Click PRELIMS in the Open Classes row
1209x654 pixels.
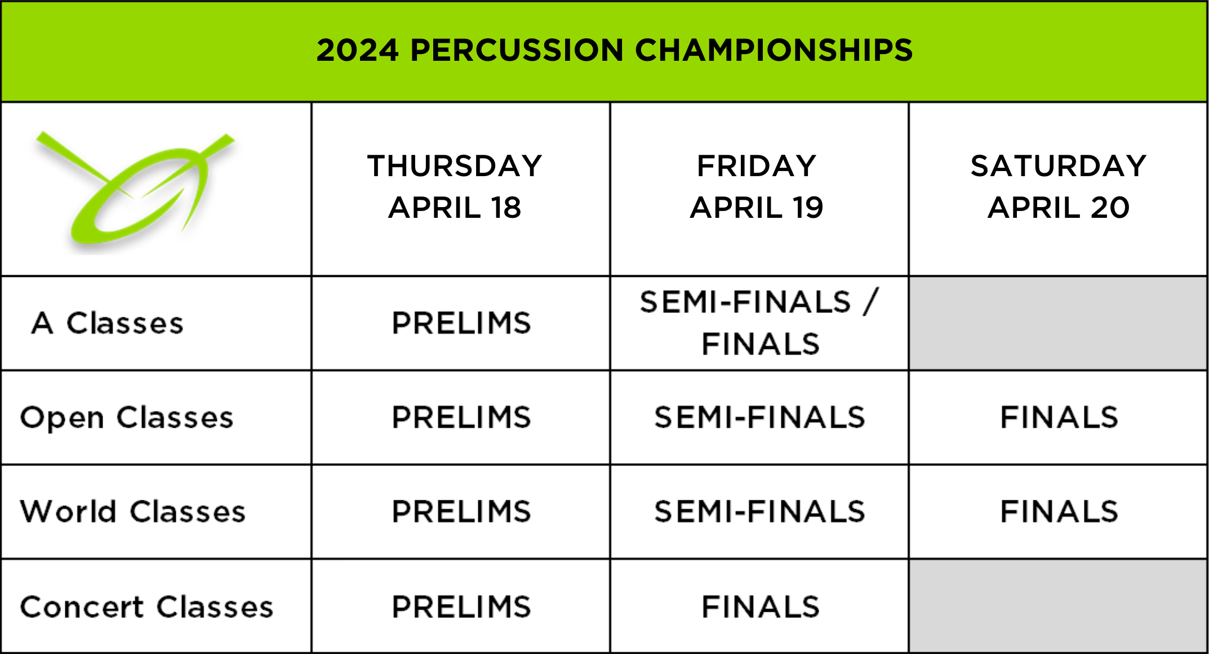(x=461, y=418)
